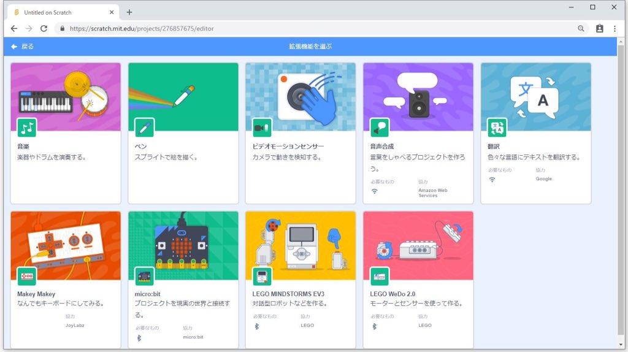628x352 pixels.
Task: Click the LEGO MINDSTORMS EV3 badge icon
Action: (262, 277)
